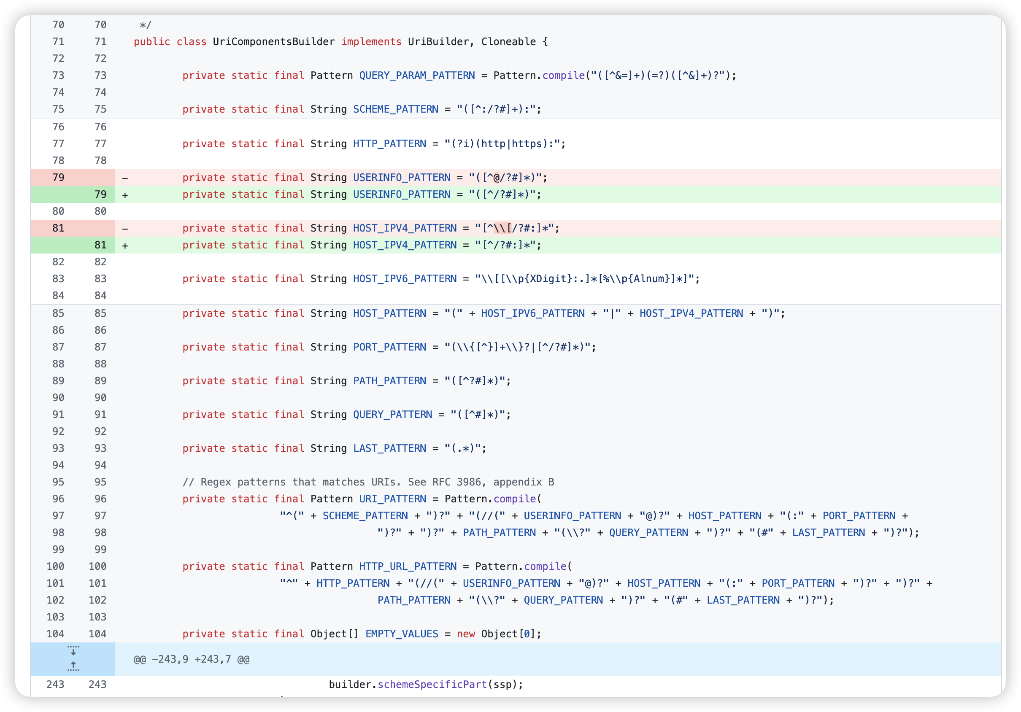1021x712 pixels.
Task: Click HTTP_PATTERN reference on line 101
Action: click(x=353, y=584)
